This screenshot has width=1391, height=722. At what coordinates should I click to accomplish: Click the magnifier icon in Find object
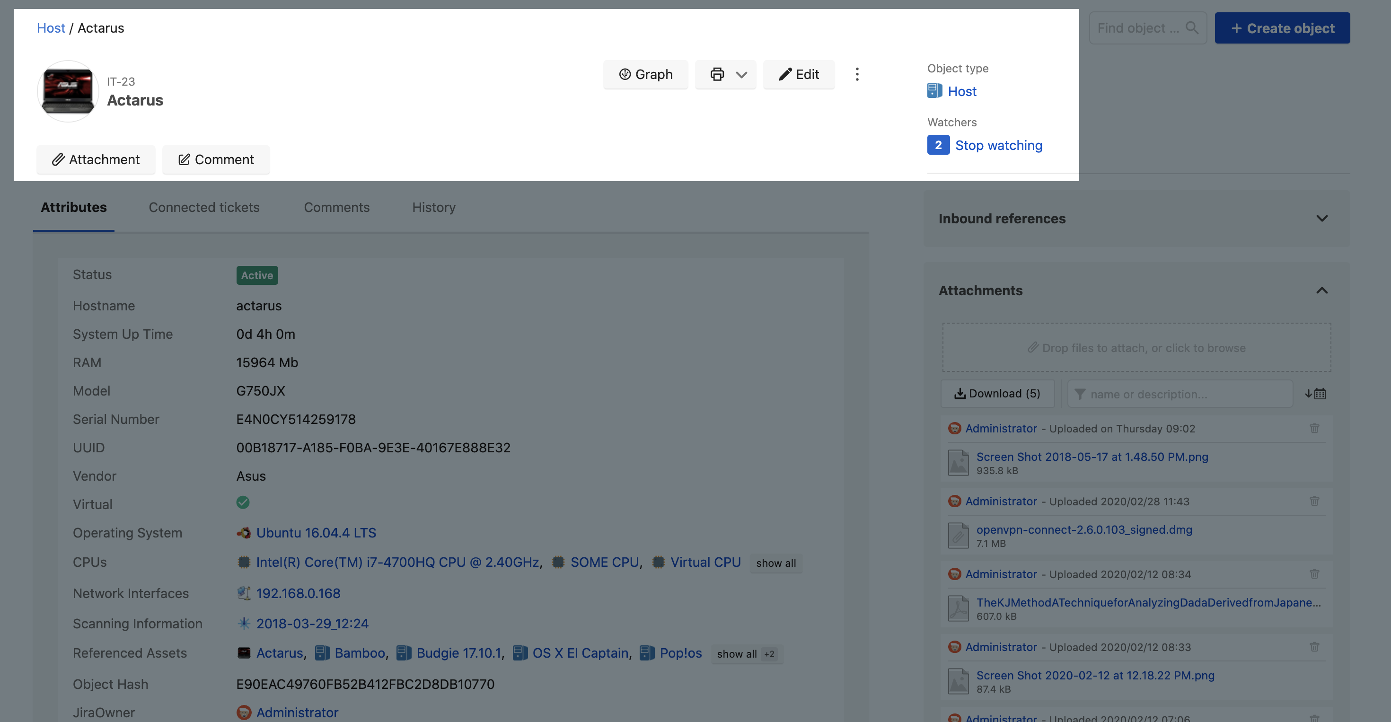[x=1192, y=27]
